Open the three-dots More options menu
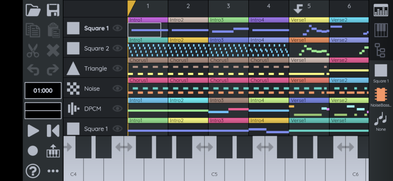393x181 pixels. (x=53, y=171)
